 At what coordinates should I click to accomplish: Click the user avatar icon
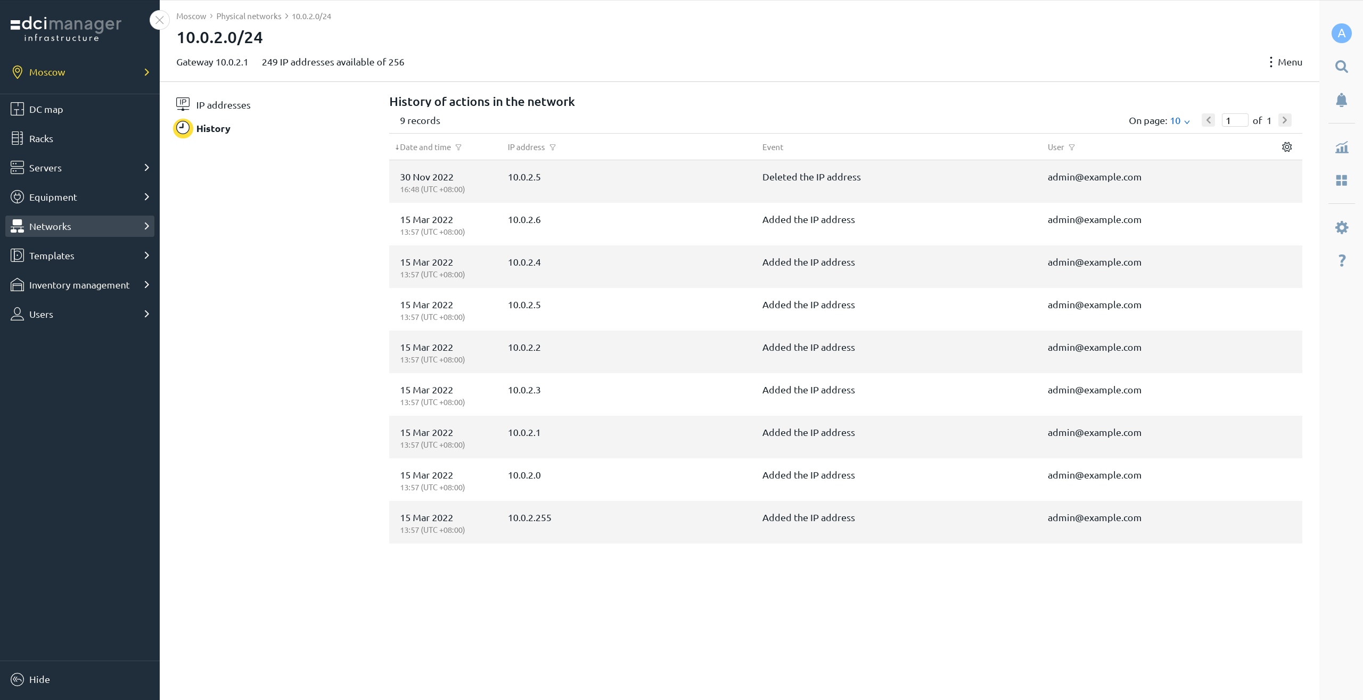point(1341,34)
